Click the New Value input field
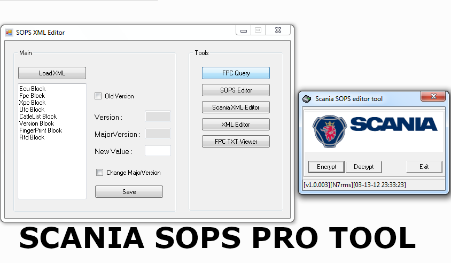 pyautogui.click(x=158, y=151)
